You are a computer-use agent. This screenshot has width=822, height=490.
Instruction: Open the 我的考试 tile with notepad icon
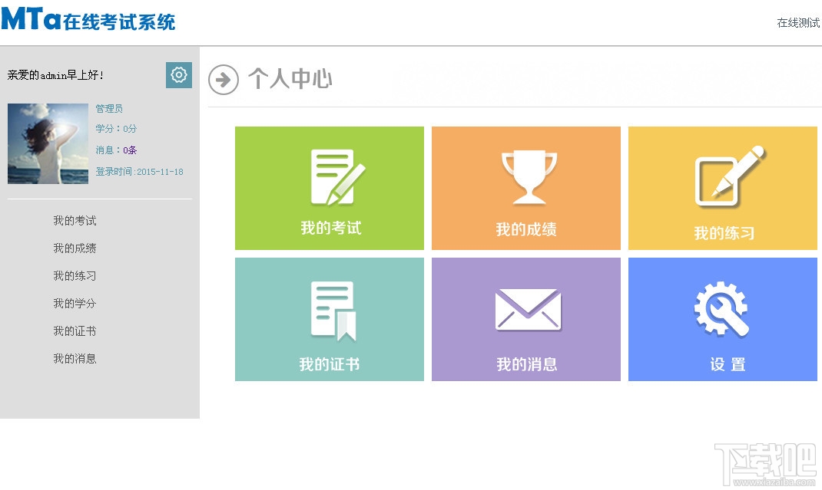click(x=330, y=188)
